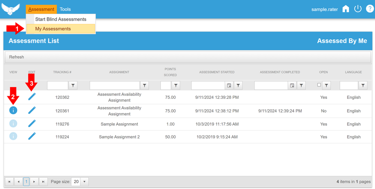Click Assessment Started date field
Viewport: 375px width, 189px height.
(x=208, y=86)
